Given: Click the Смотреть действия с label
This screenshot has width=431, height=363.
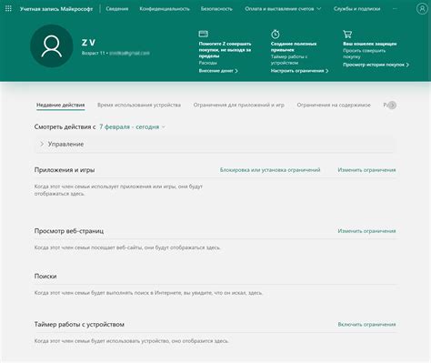Looking at the screenshot, I should tap(65, 126).
